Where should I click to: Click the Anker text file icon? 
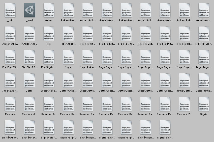49,10
